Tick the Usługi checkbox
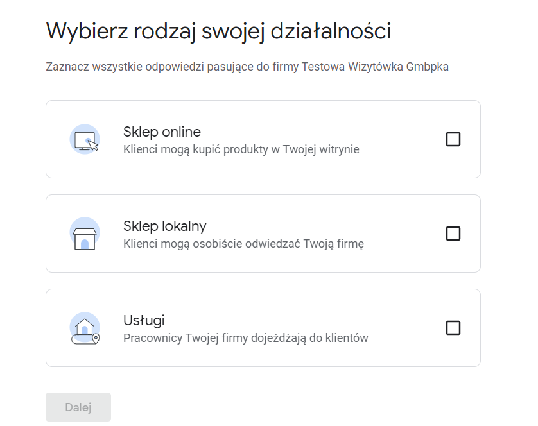 pyautogui.click(x=453, y=328)
